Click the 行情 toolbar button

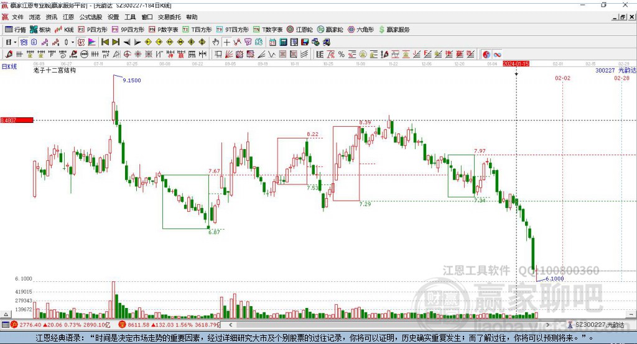(x=16, y=30)
